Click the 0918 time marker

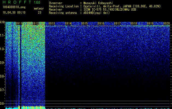coord(134,23)
